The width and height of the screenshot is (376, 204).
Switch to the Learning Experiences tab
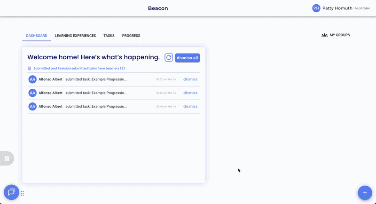pyautogui.click(x=75, y=36)
